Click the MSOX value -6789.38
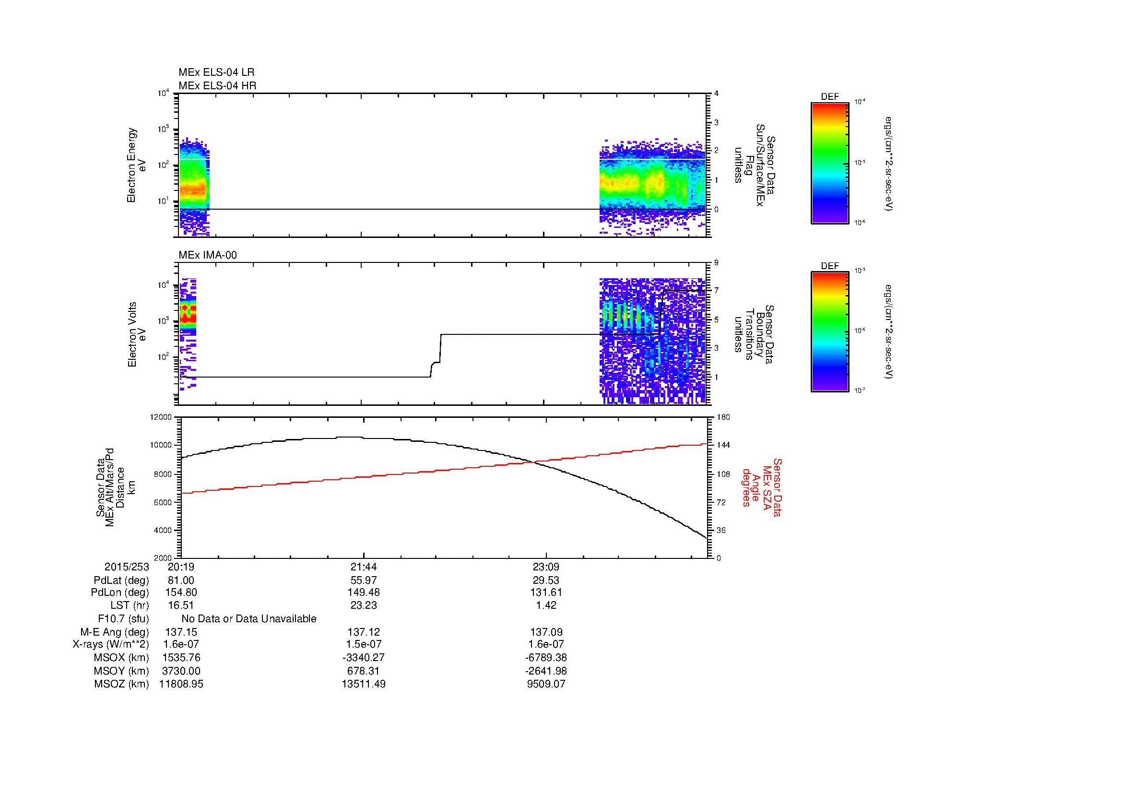 (x=546, y=658)
